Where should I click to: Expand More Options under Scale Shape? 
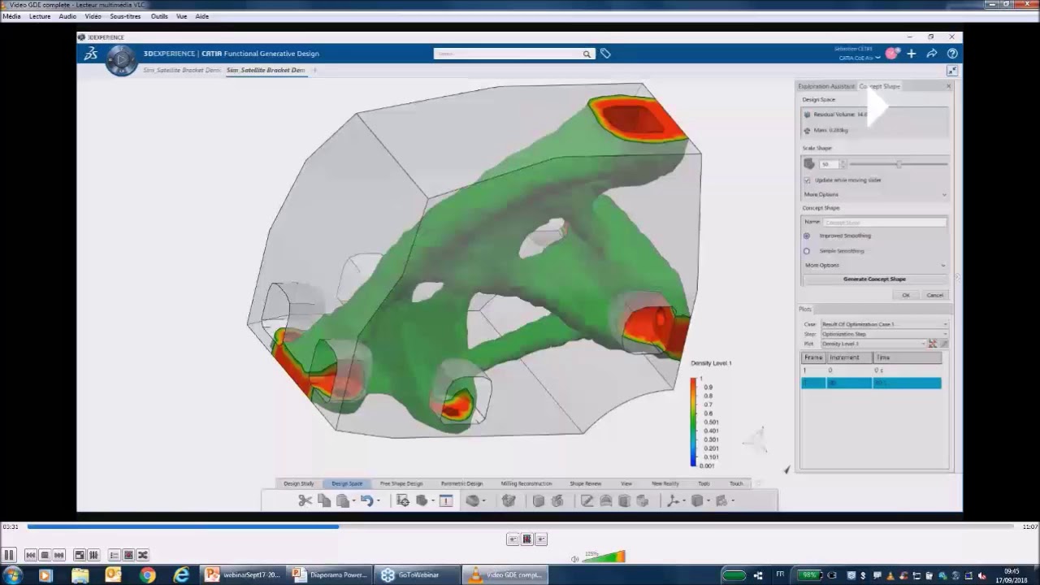[874, 194]
